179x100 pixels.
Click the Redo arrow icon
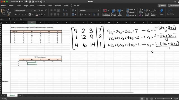click(x=41, y=2)
